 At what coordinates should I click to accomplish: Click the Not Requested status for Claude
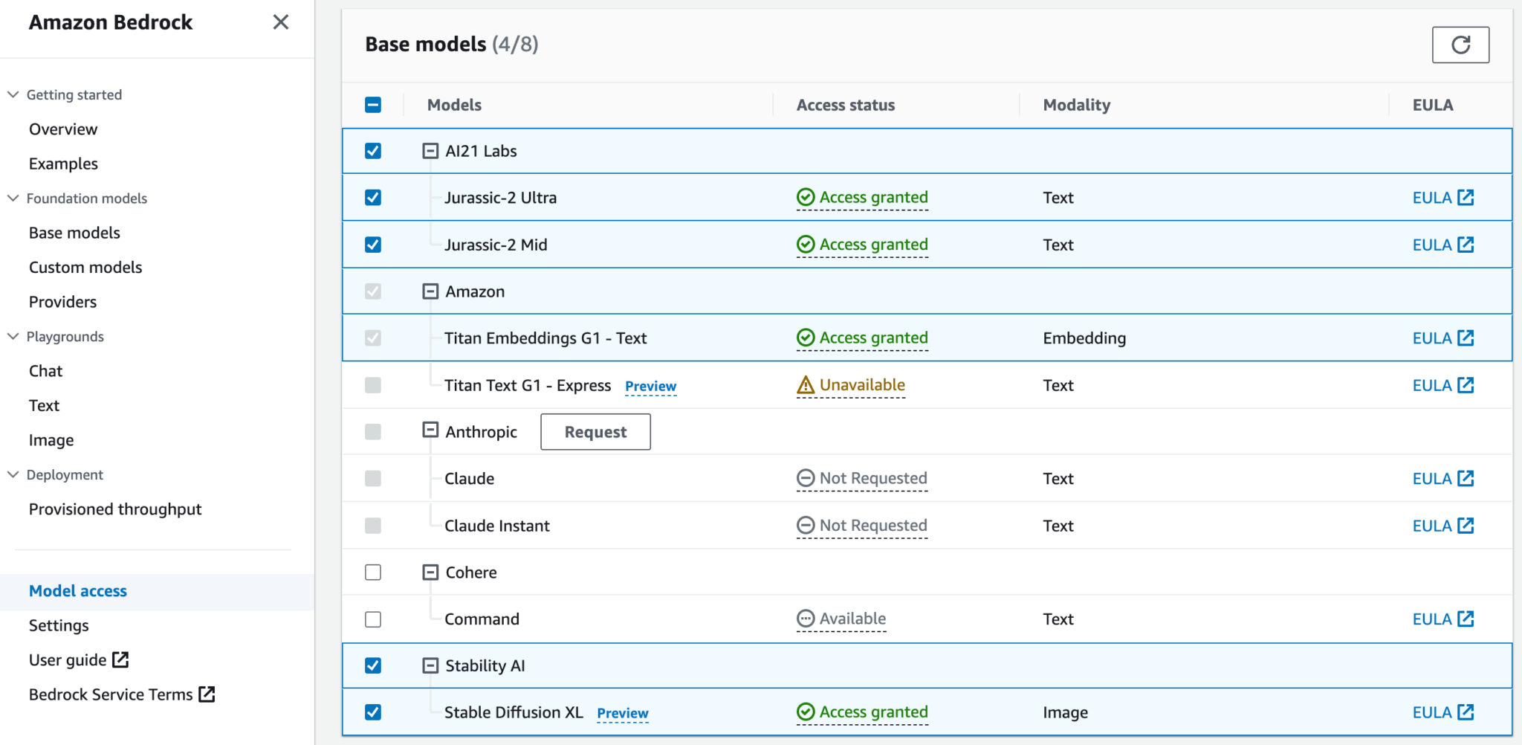(x=862, y=479)
